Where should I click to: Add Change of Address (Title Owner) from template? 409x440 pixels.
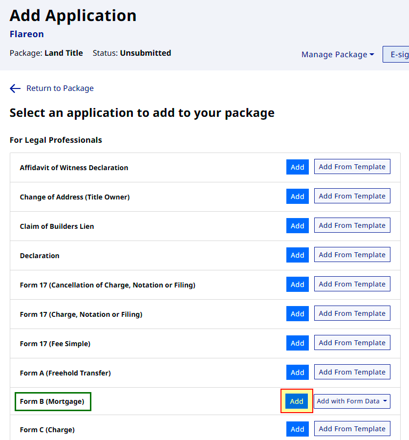tap(352, 196)
